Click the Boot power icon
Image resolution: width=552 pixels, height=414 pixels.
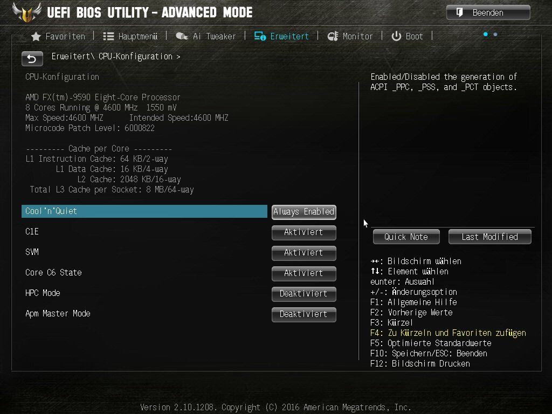396,36
